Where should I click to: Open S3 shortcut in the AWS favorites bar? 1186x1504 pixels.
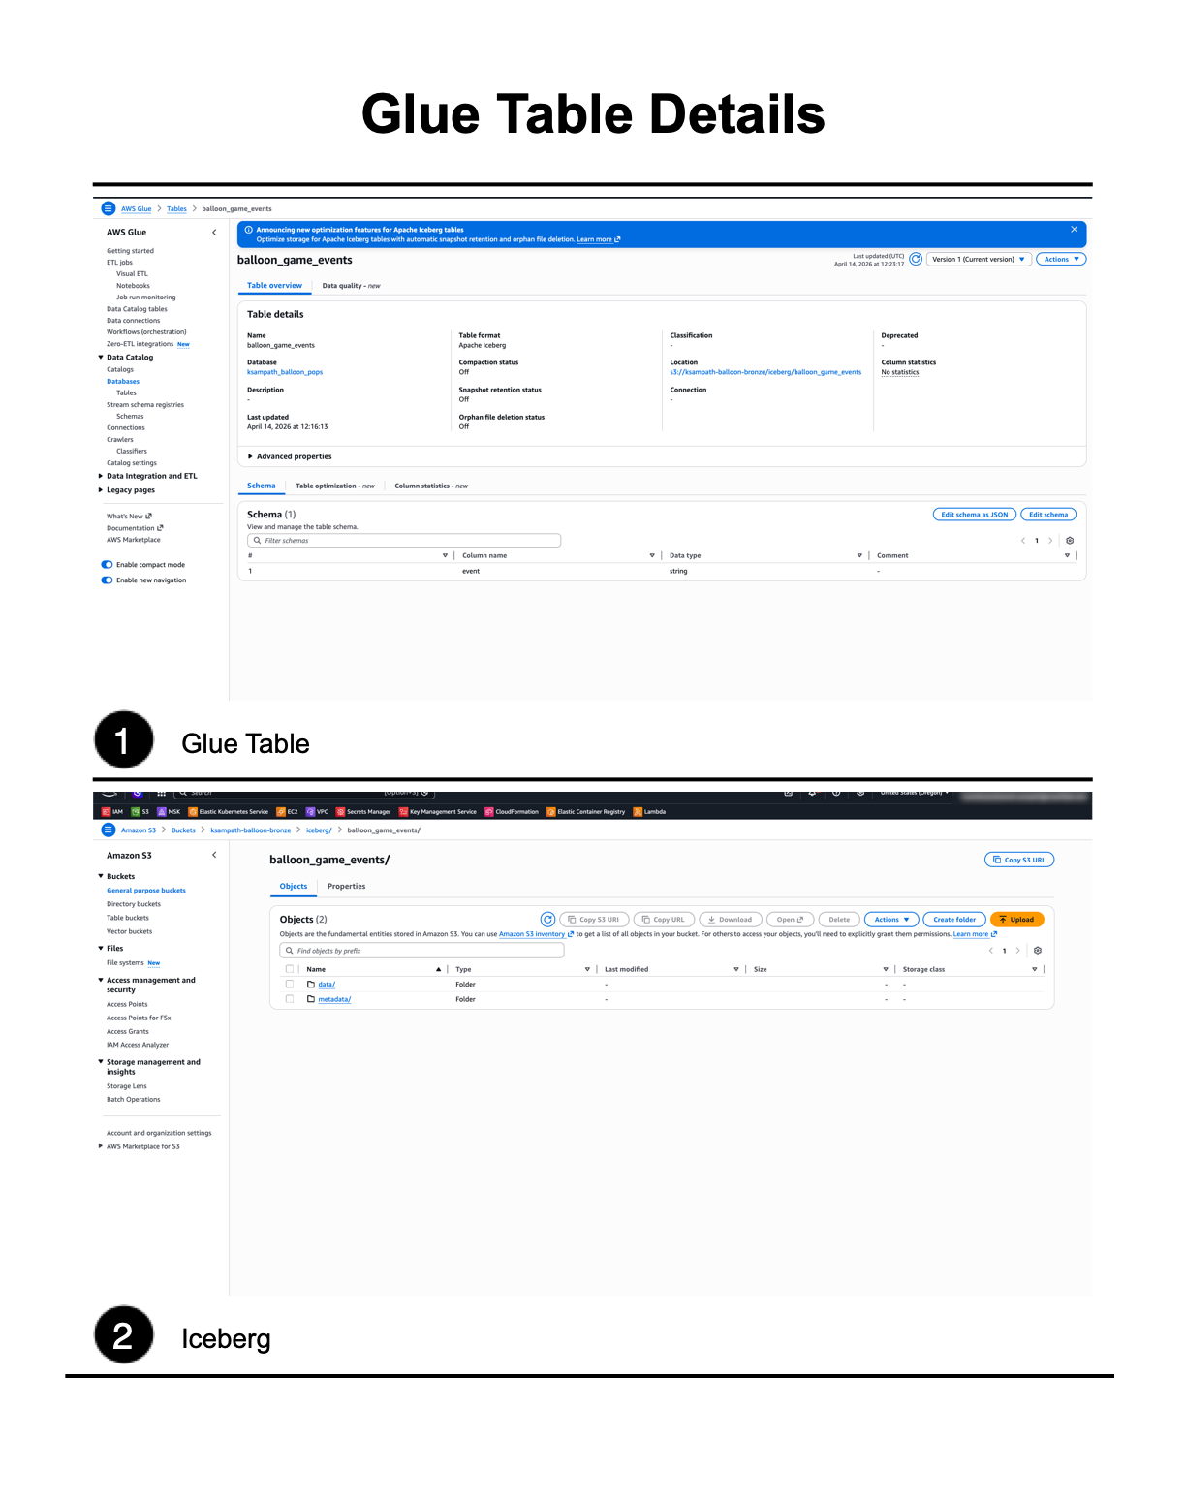coord(140,812)
